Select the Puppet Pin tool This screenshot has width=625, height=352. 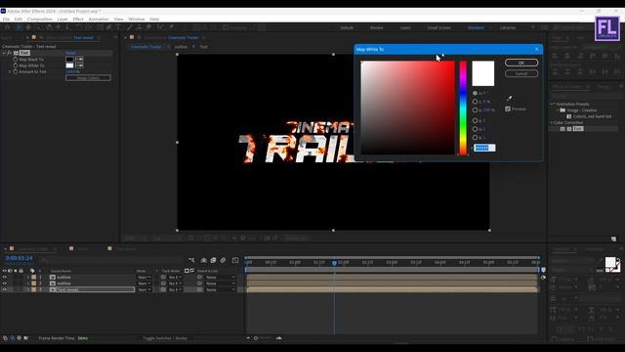(172, 27)
